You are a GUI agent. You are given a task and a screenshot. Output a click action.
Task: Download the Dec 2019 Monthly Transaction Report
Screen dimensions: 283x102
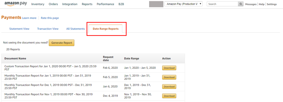tap(169, 87)
